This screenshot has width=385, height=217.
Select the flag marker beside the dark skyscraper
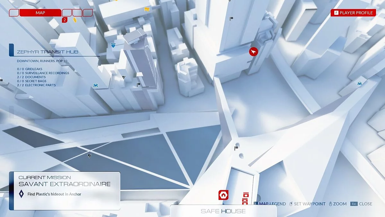139,85
